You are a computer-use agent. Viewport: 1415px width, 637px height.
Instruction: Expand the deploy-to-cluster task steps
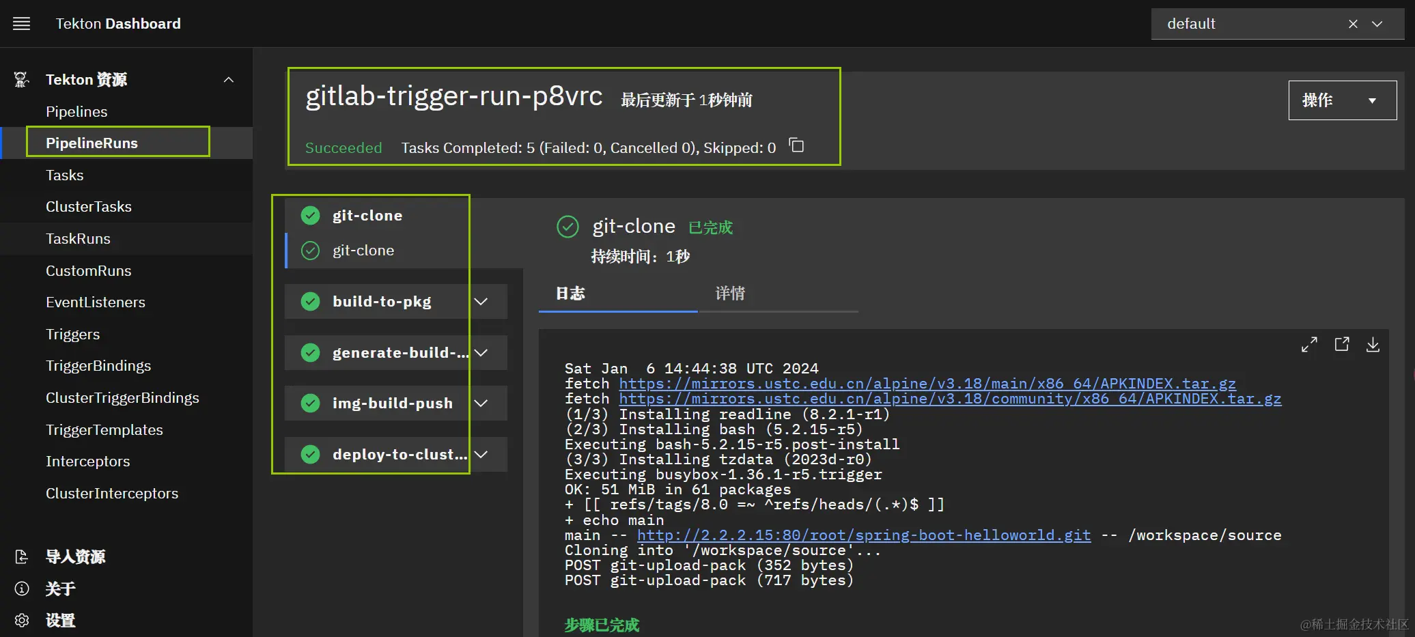481,454
